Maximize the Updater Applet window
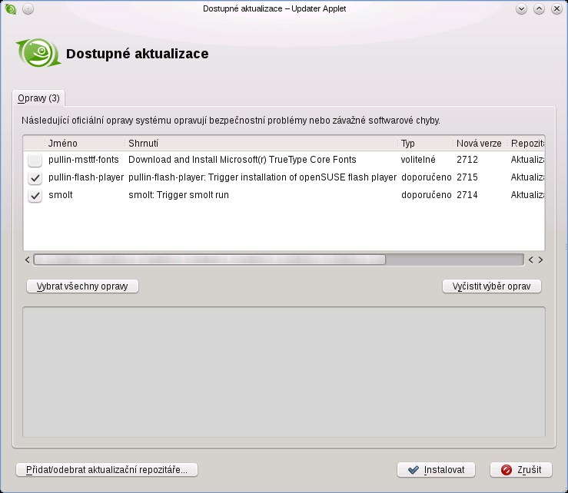 539,9
